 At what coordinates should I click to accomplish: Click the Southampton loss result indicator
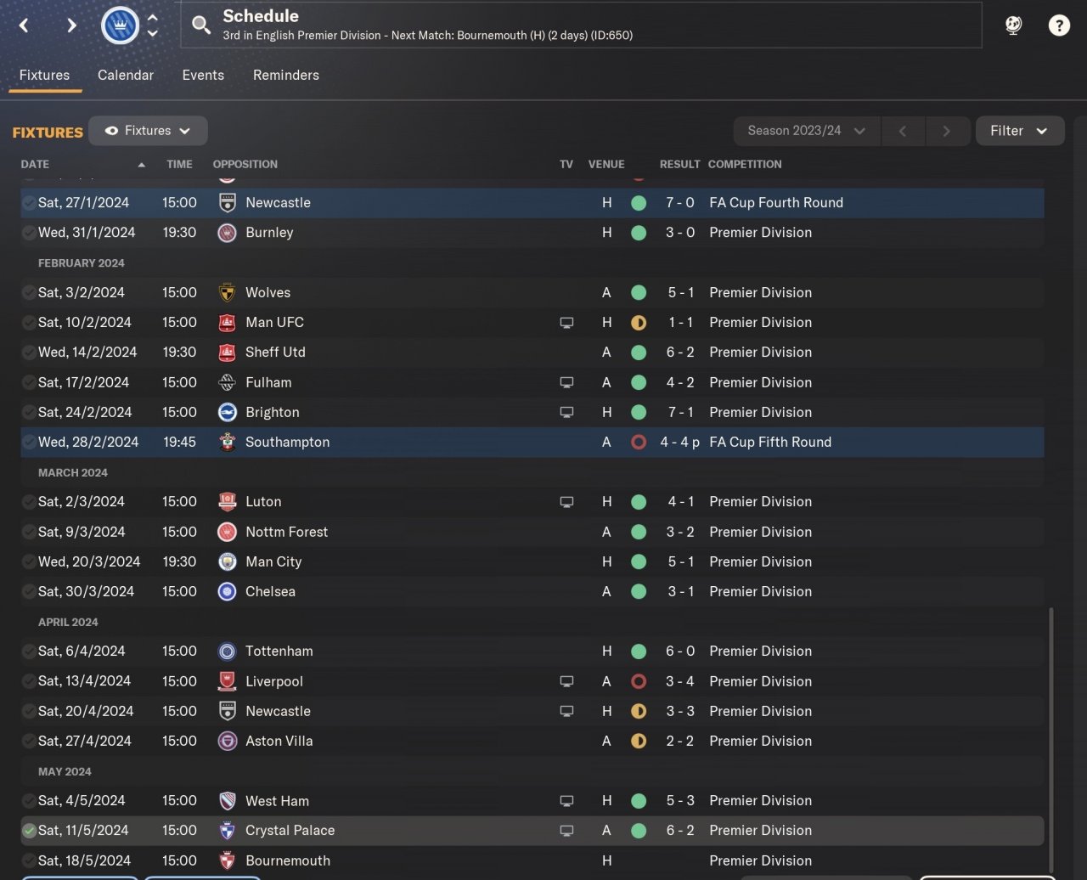point(639,442)
